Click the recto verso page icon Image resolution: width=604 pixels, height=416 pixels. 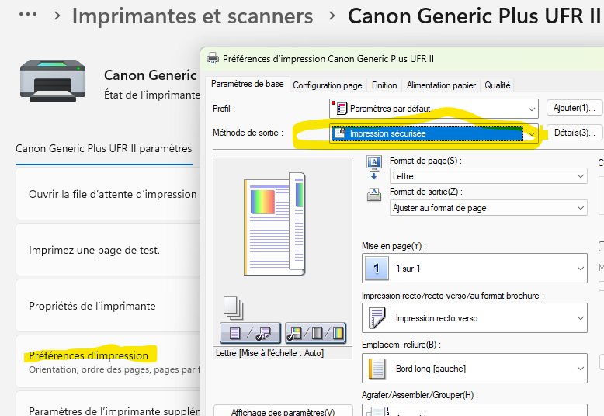[377, 317]
